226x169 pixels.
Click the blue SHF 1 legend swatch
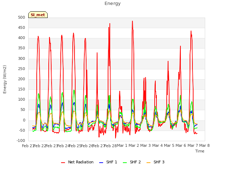(x=101, y=163)
